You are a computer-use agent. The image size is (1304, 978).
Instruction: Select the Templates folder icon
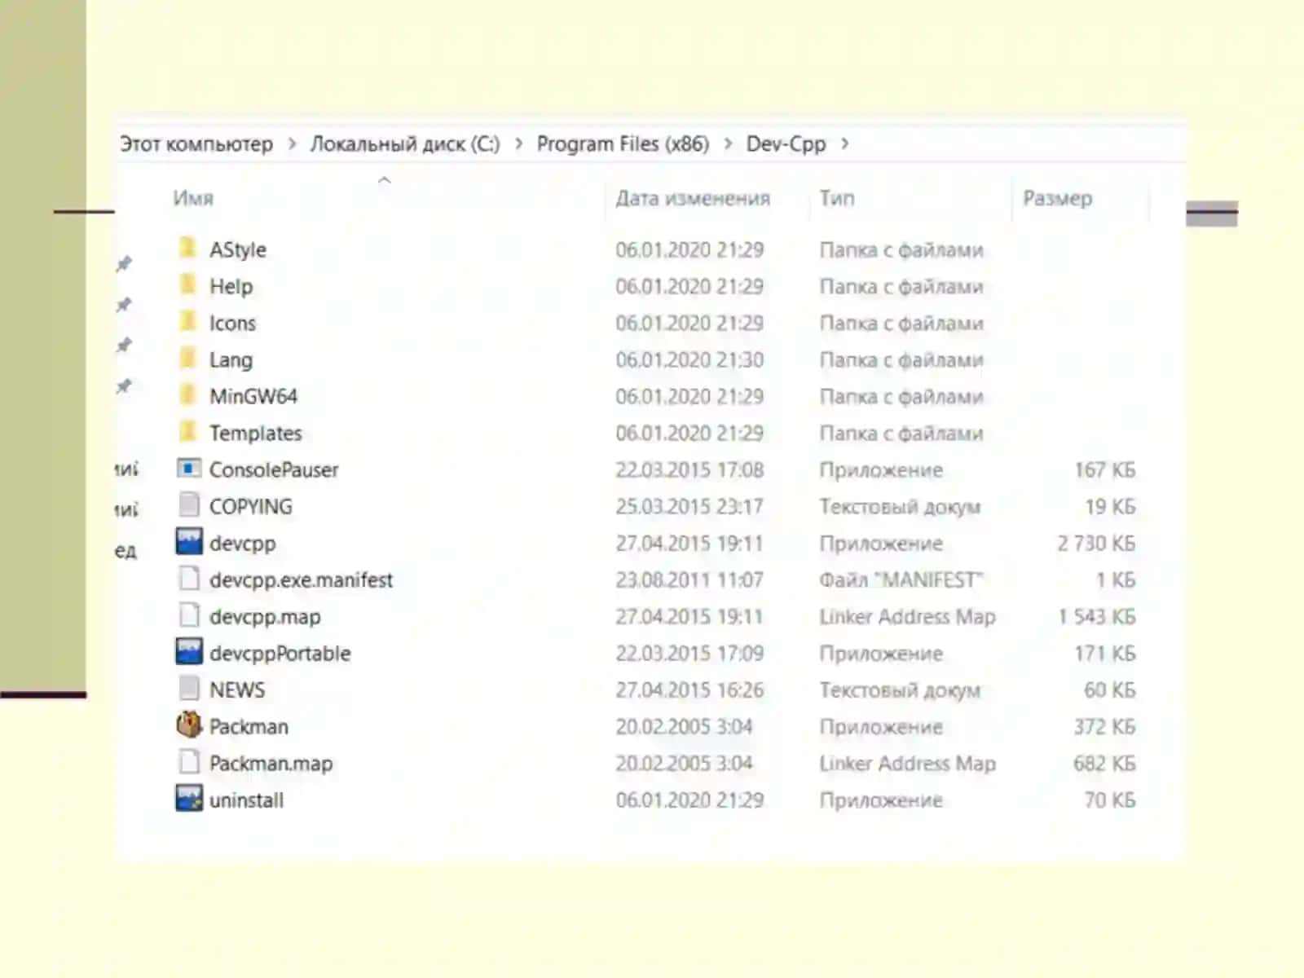[x=188, y=431]
